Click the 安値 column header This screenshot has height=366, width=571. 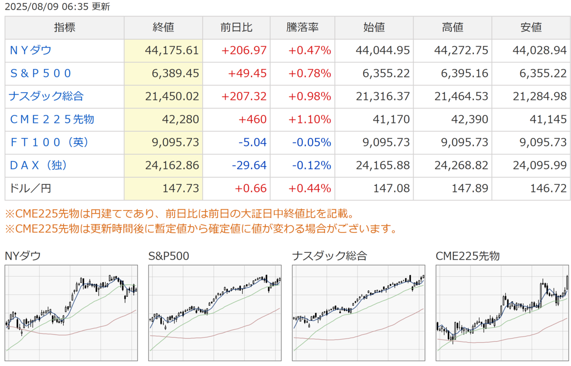pos(531,28)
